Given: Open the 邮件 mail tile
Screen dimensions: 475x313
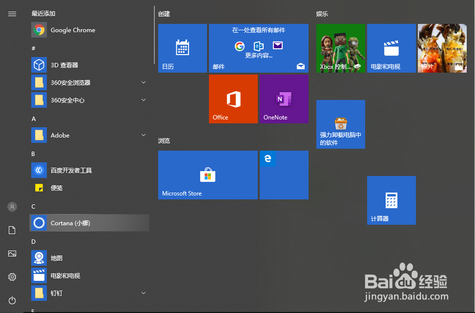Looking at the screenshot, I should [259, 48].
